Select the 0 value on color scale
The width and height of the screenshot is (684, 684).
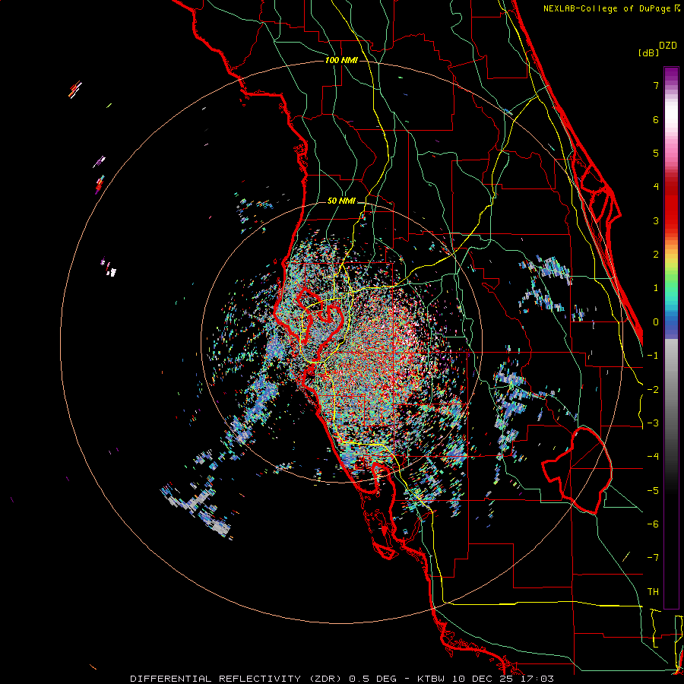[x=656, y=322]
